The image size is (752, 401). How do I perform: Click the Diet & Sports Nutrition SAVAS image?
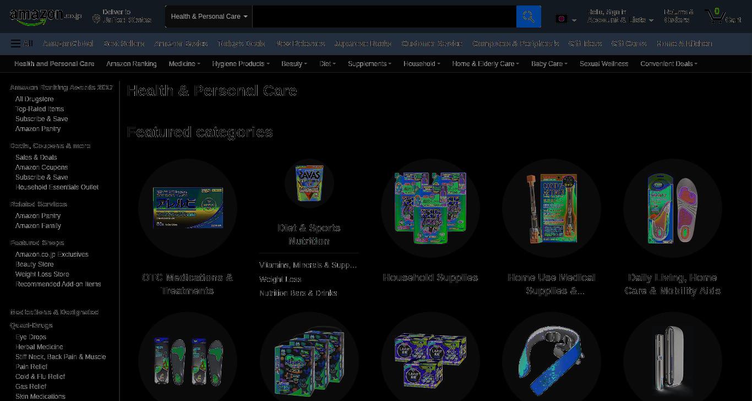pyautogui.click(x=309, y=183)
